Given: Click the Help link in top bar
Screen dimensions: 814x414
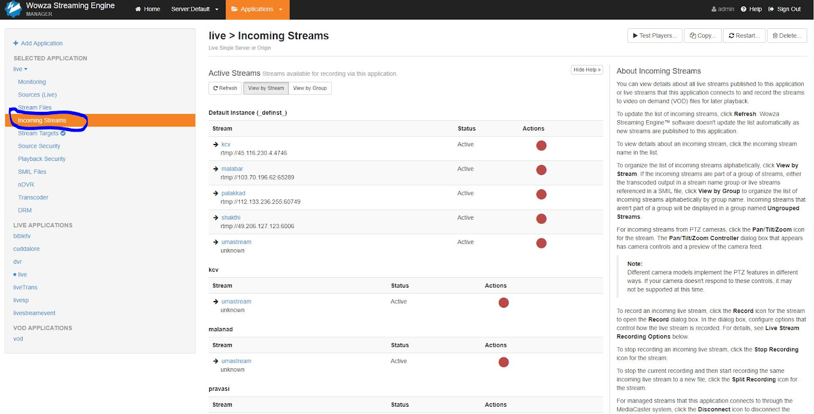Looking at the screenshot, I should click(755, 9).
